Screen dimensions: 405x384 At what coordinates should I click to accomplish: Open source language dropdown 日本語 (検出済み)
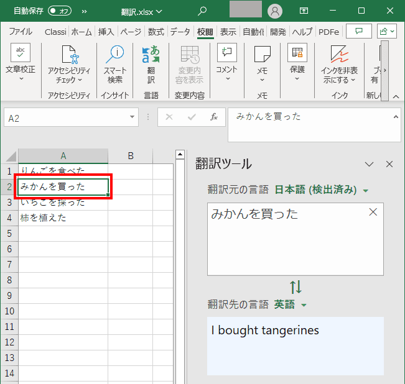(x=321, y=190)
